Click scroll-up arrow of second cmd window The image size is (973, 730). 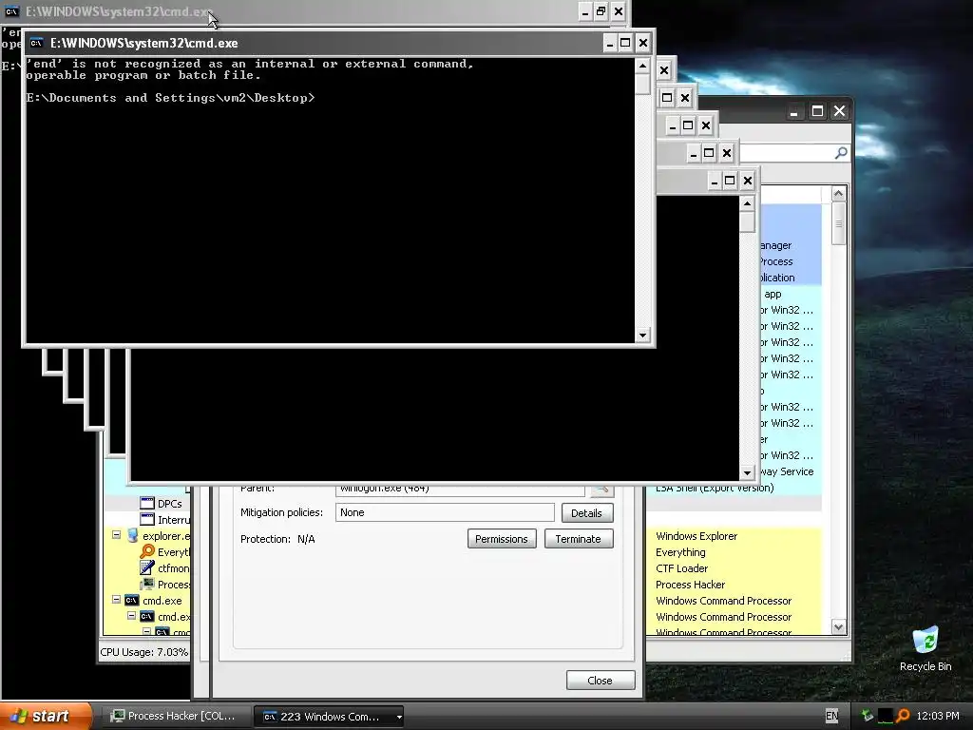pos(747,203)
